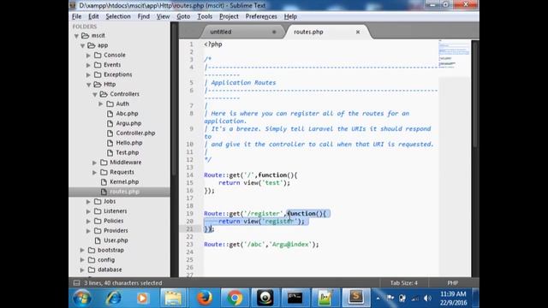The image size is (548, 308).
Task: Expand the Listeners folder
Action: point(88,211)
